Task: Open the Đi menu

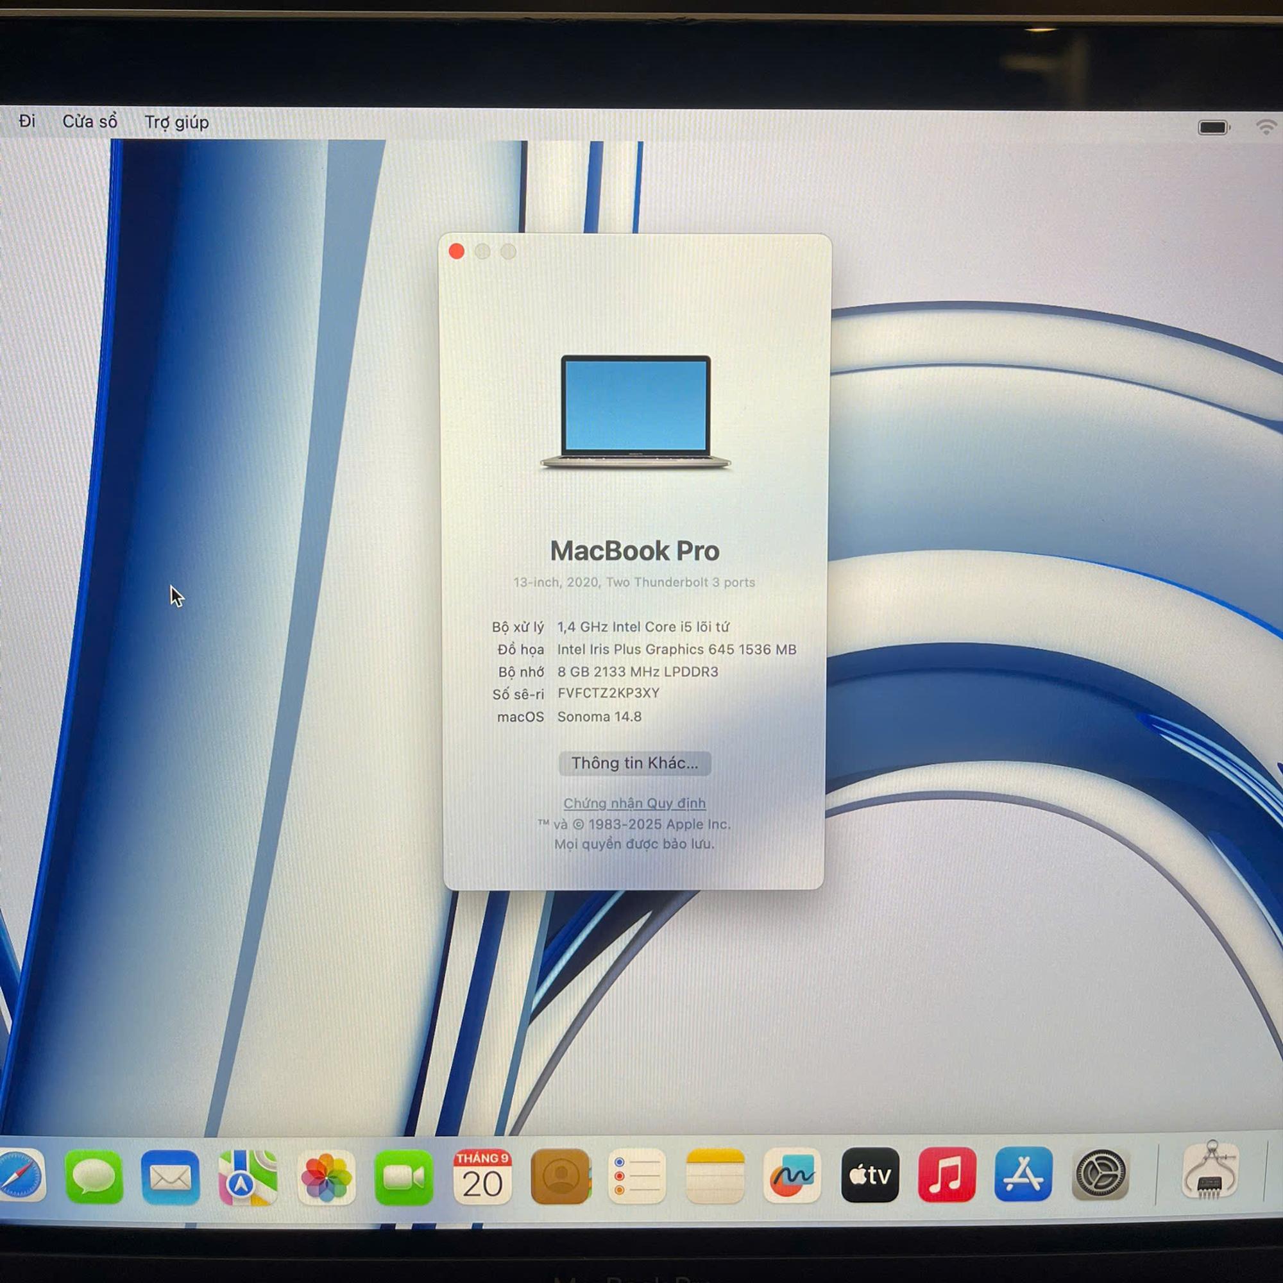Action: (x=27, y=121)
